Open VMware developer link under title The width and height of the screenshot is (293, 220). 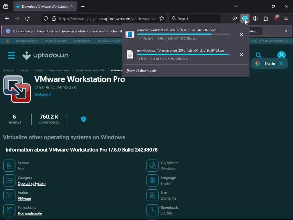[x=43, y=95]
